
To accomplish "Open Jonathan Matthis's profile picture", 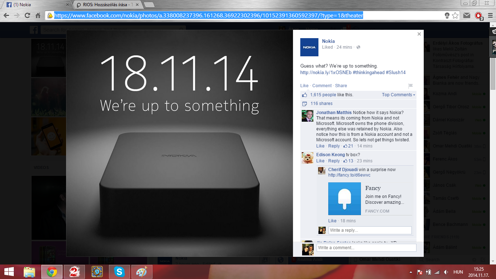I will click(308, 116).
